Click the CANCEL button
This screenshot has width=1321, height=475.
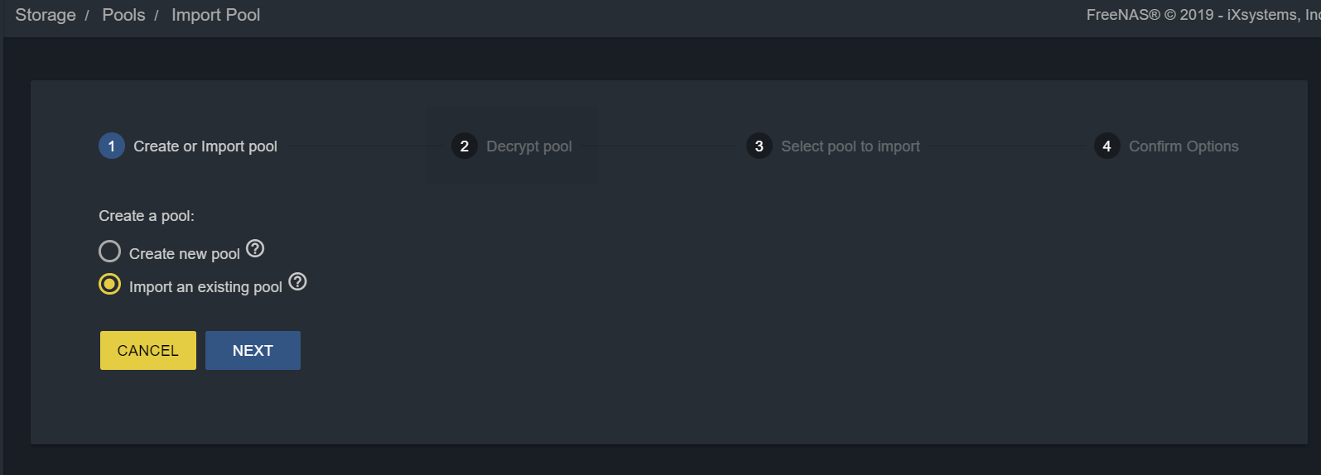(148, 350)
